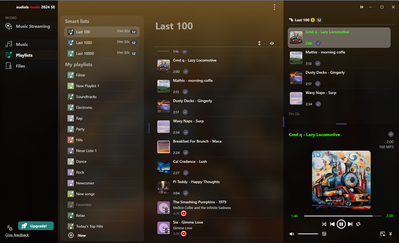399x243 pixels.
Task: Click the New songs playlist icon
Action: [x=71, y=194]
